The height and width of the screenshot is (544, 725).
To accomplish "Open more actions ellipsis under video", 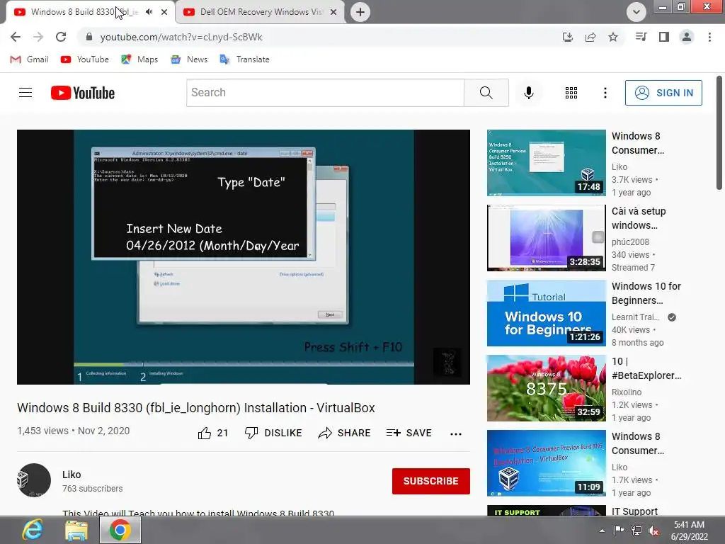I will [x=455, y=434].
